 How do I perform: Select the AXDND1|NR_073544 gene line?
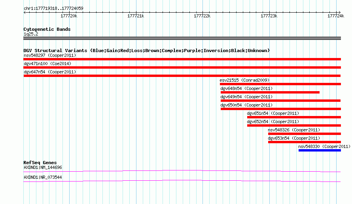point(182,181)
